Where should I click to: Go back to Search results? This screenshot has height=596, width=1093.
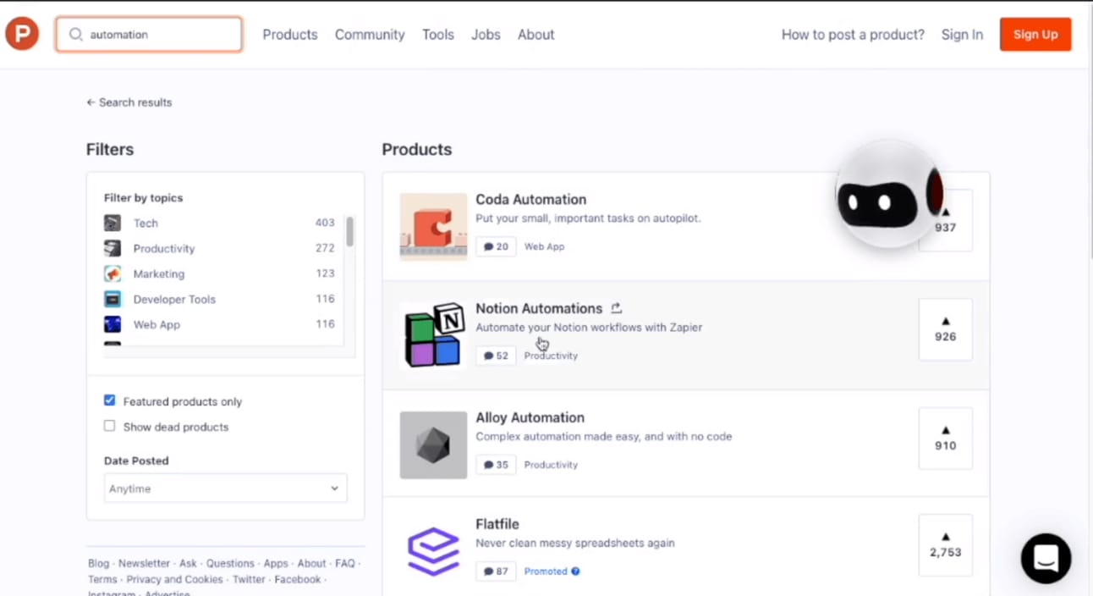(129, 102)
